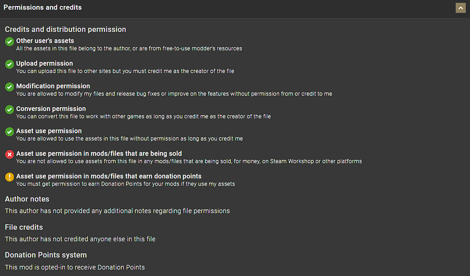
Task: Click the Permissions and credits header title
Action: click(x=43, y=7)
